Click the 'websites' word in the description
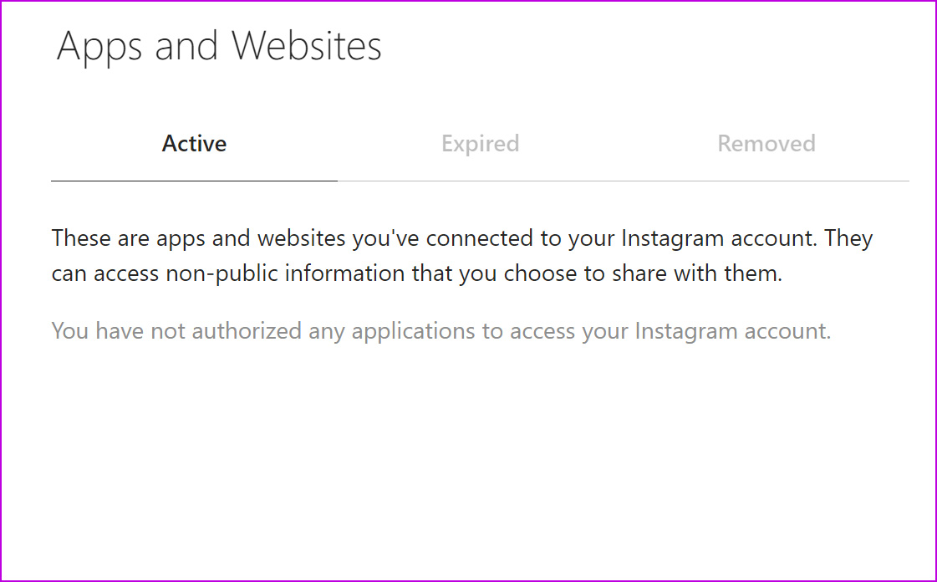This screenshot has width=937, height=582. click(302, 238)
